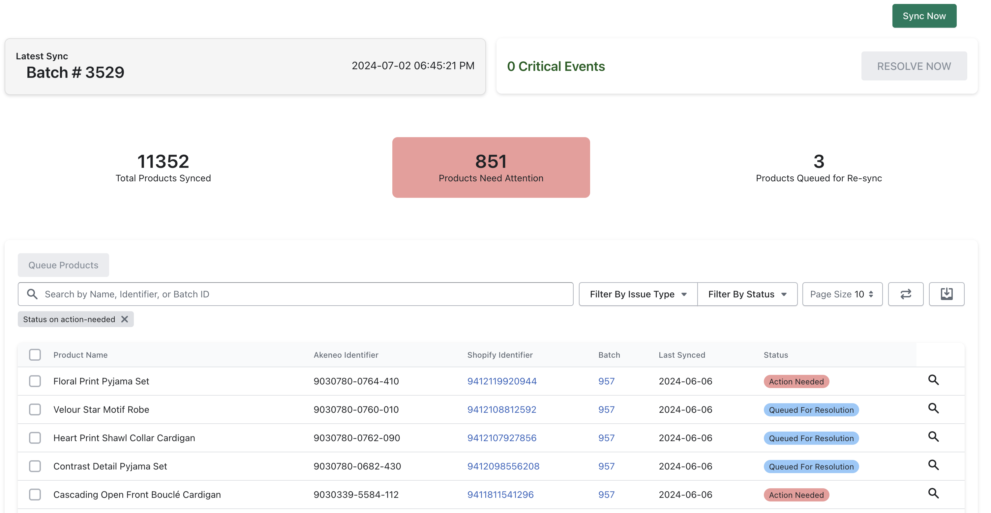Open Shopify identifier 9412119920944 link
991x513 pixels.
pyautogui.click(x=502, y=381)
